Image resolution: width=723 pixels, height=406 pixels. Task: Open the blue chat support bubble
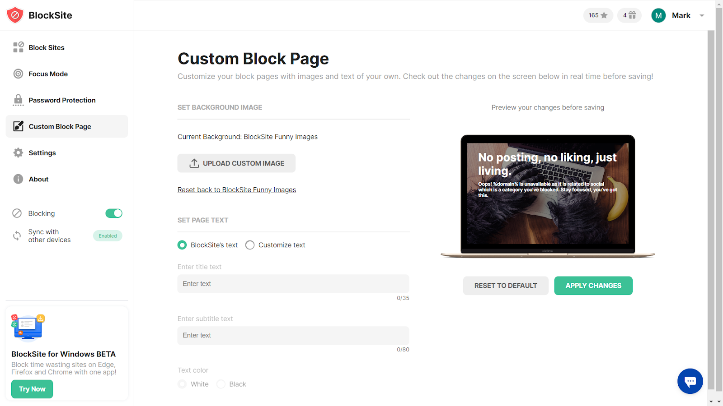coord(690,381)
